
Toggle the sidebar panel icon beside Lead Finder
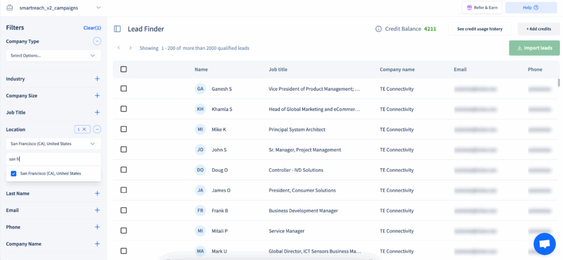coord(118,29)
